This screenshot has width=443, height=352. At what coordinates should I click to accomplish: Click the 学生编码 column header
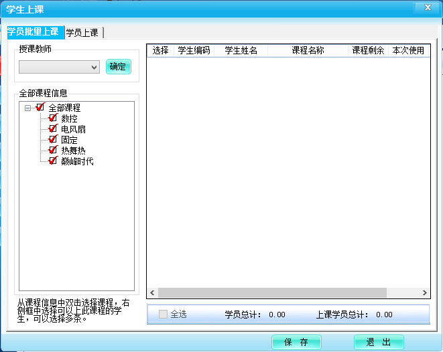[x=194, y=50]
